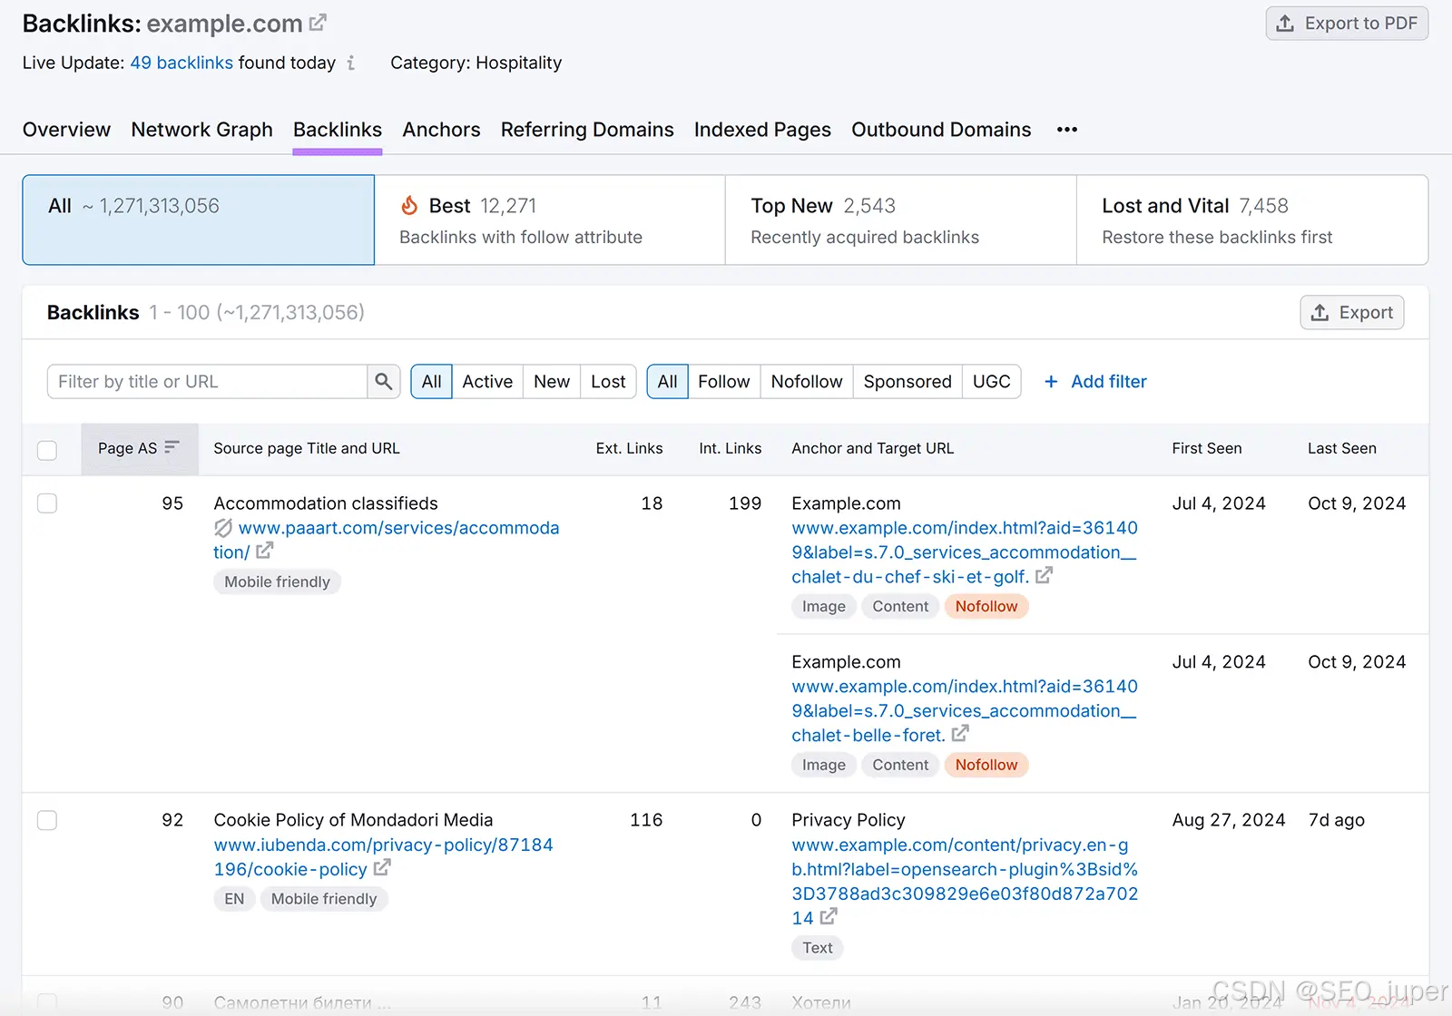Click the Nofollow tag under chalet-du-chef link

tap(986, 606)
